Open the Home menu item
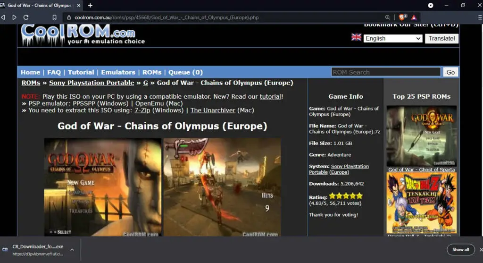The height and width of the screenshot is (263, 483). pyautogui.click(x=31, y=72)
